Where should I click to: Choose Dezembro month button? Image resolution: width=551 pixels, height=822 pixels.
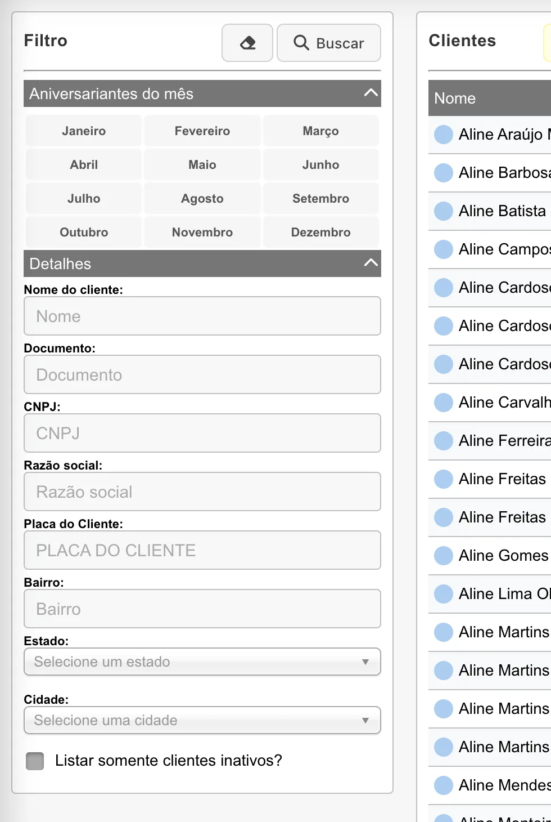[x=321, y=232]
